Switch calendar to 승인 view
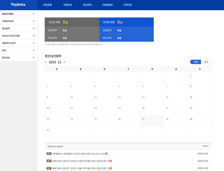Image resolution: width=224 pixels, height=171 pixels. (196, 62)
